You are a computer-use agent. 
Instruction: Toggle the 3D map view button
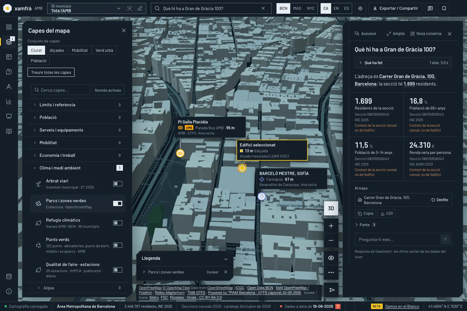point(331,208)
